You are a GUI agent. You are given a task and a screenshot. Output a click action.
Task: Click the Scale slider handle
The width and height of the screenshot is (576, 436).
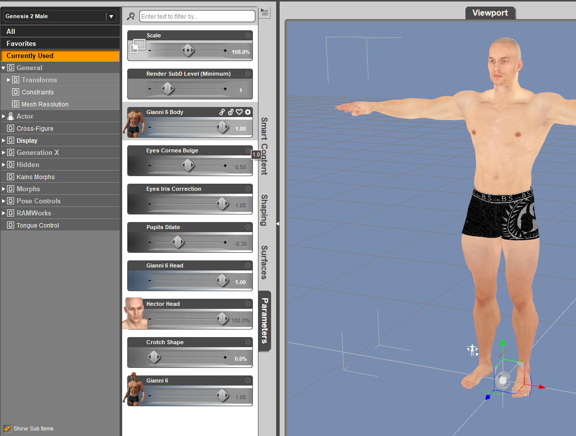click(188, 50)
